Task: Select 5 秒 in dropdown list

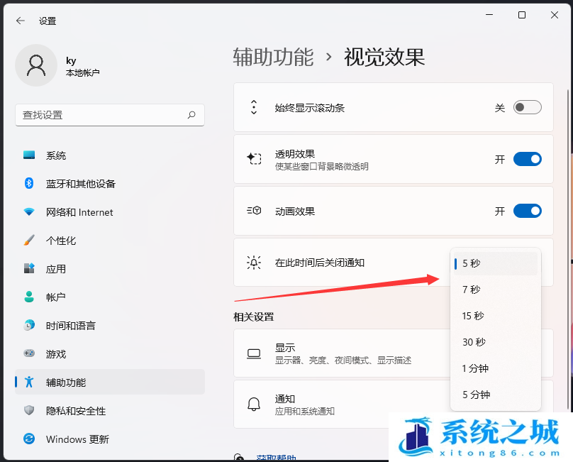Action: click(496, 263)
